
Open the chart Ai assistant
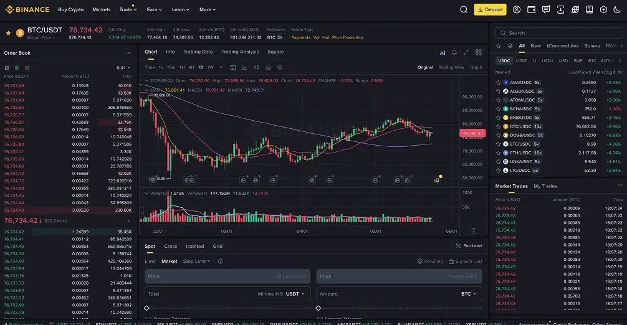click(443, 53)
